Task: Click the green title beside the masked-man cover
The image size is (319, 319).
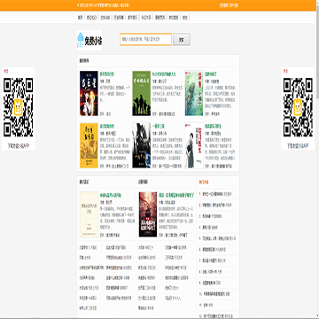Action: tap(213, 126)
